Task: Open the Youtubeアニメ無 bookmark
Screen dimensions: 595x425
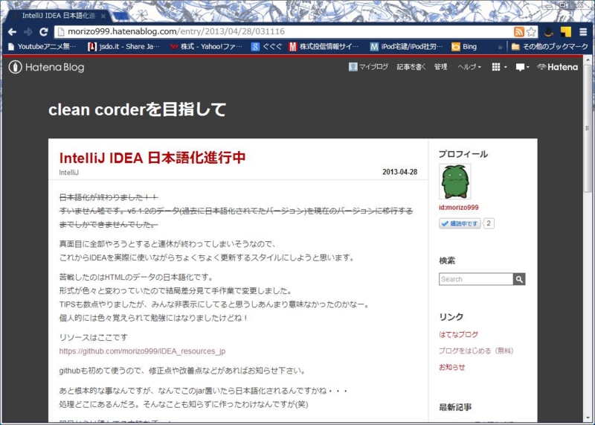Action: pos(42,47)
